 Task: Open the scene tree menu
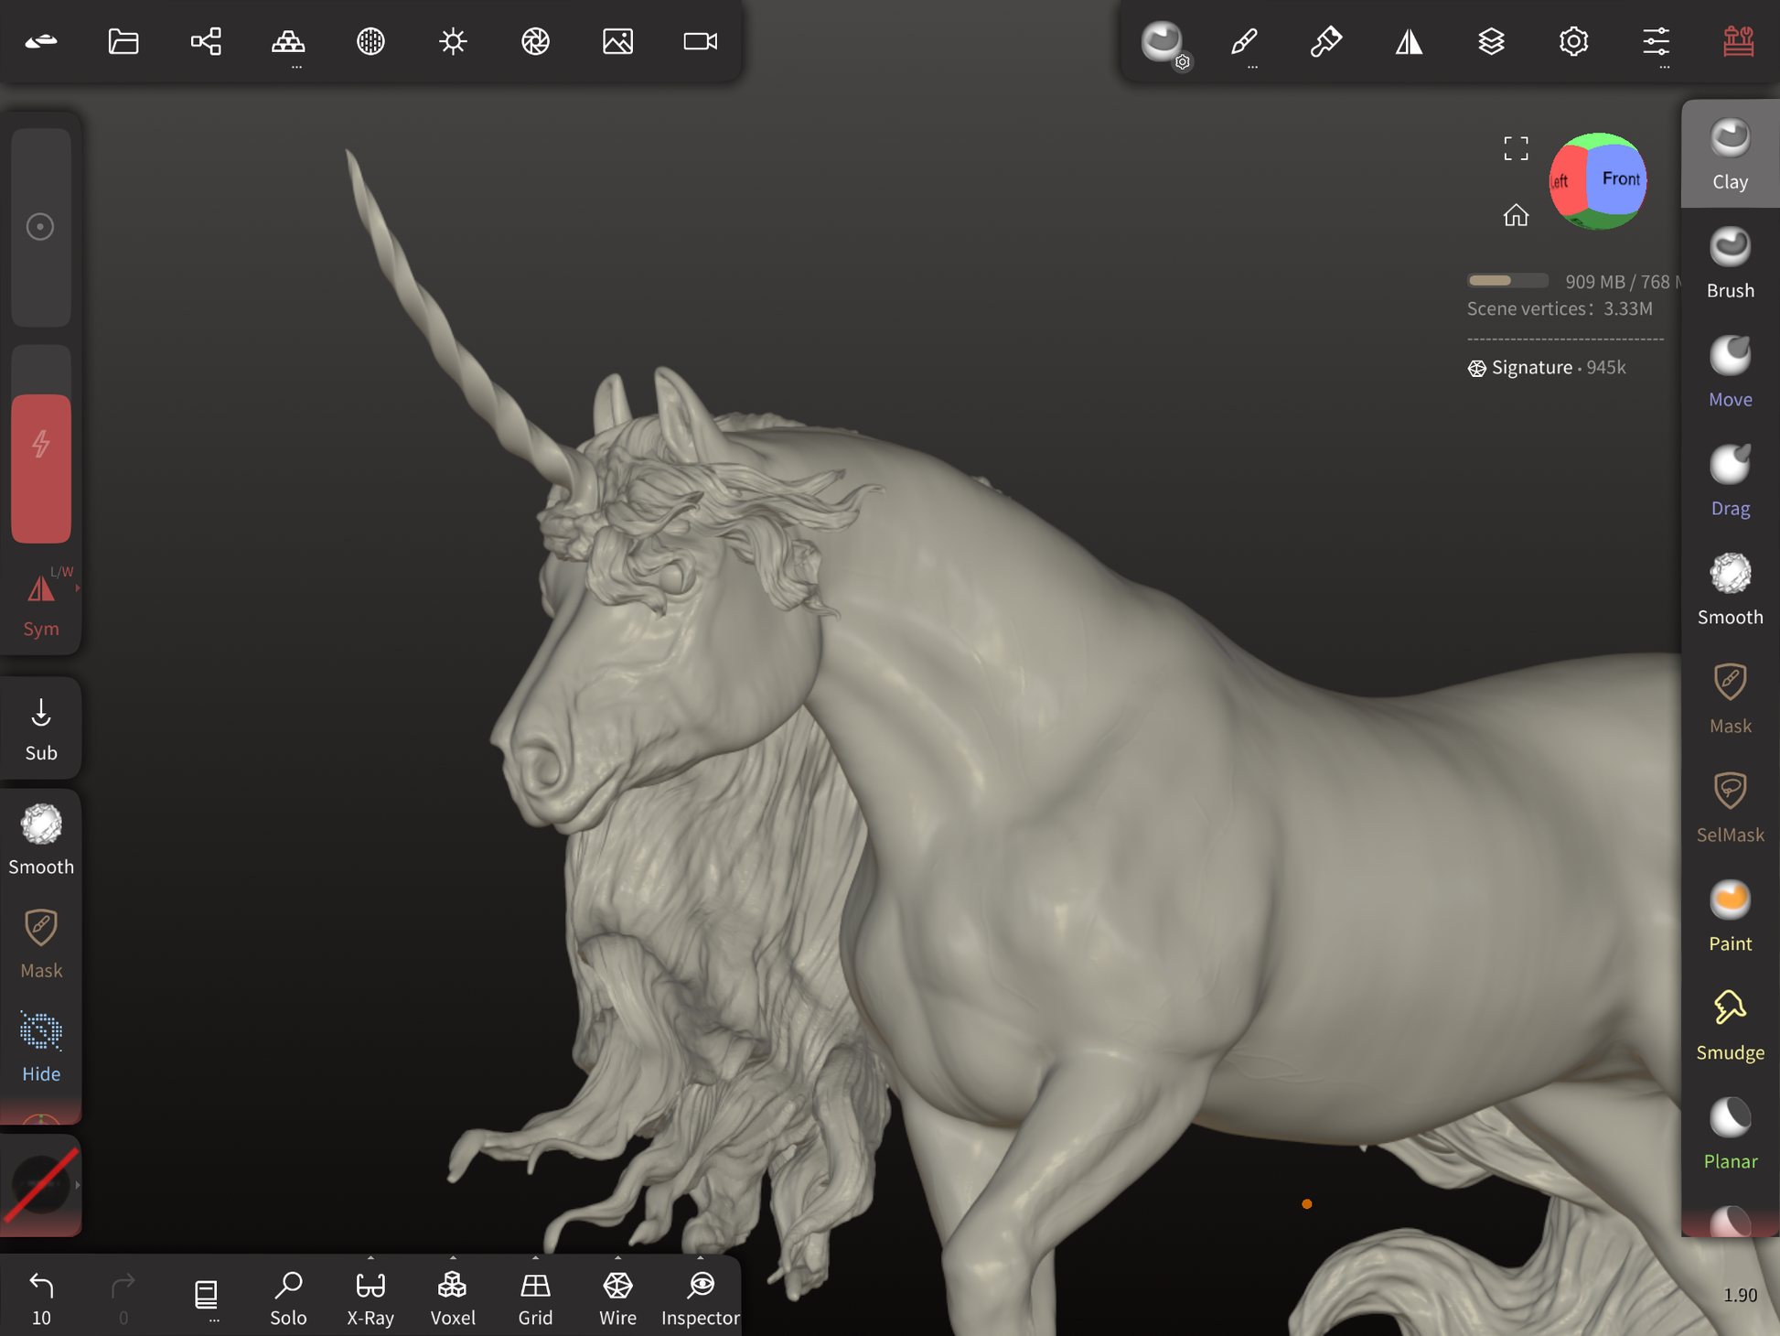(x=206, y=41)
